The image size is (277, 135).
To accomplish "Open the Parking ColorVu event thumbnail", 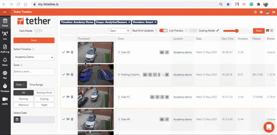I will (x=96, y=75).
